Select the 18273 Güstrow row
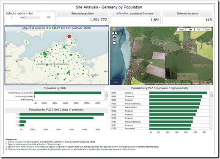220x159 pixels. click(x=159, y=93)
